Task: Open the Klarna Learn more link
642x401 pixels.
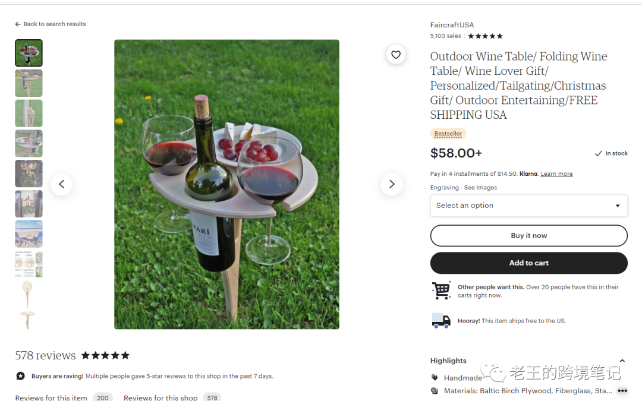Action: click(556, 174)
